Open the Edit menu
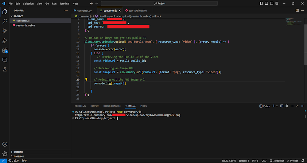 [x=18, y=3]
